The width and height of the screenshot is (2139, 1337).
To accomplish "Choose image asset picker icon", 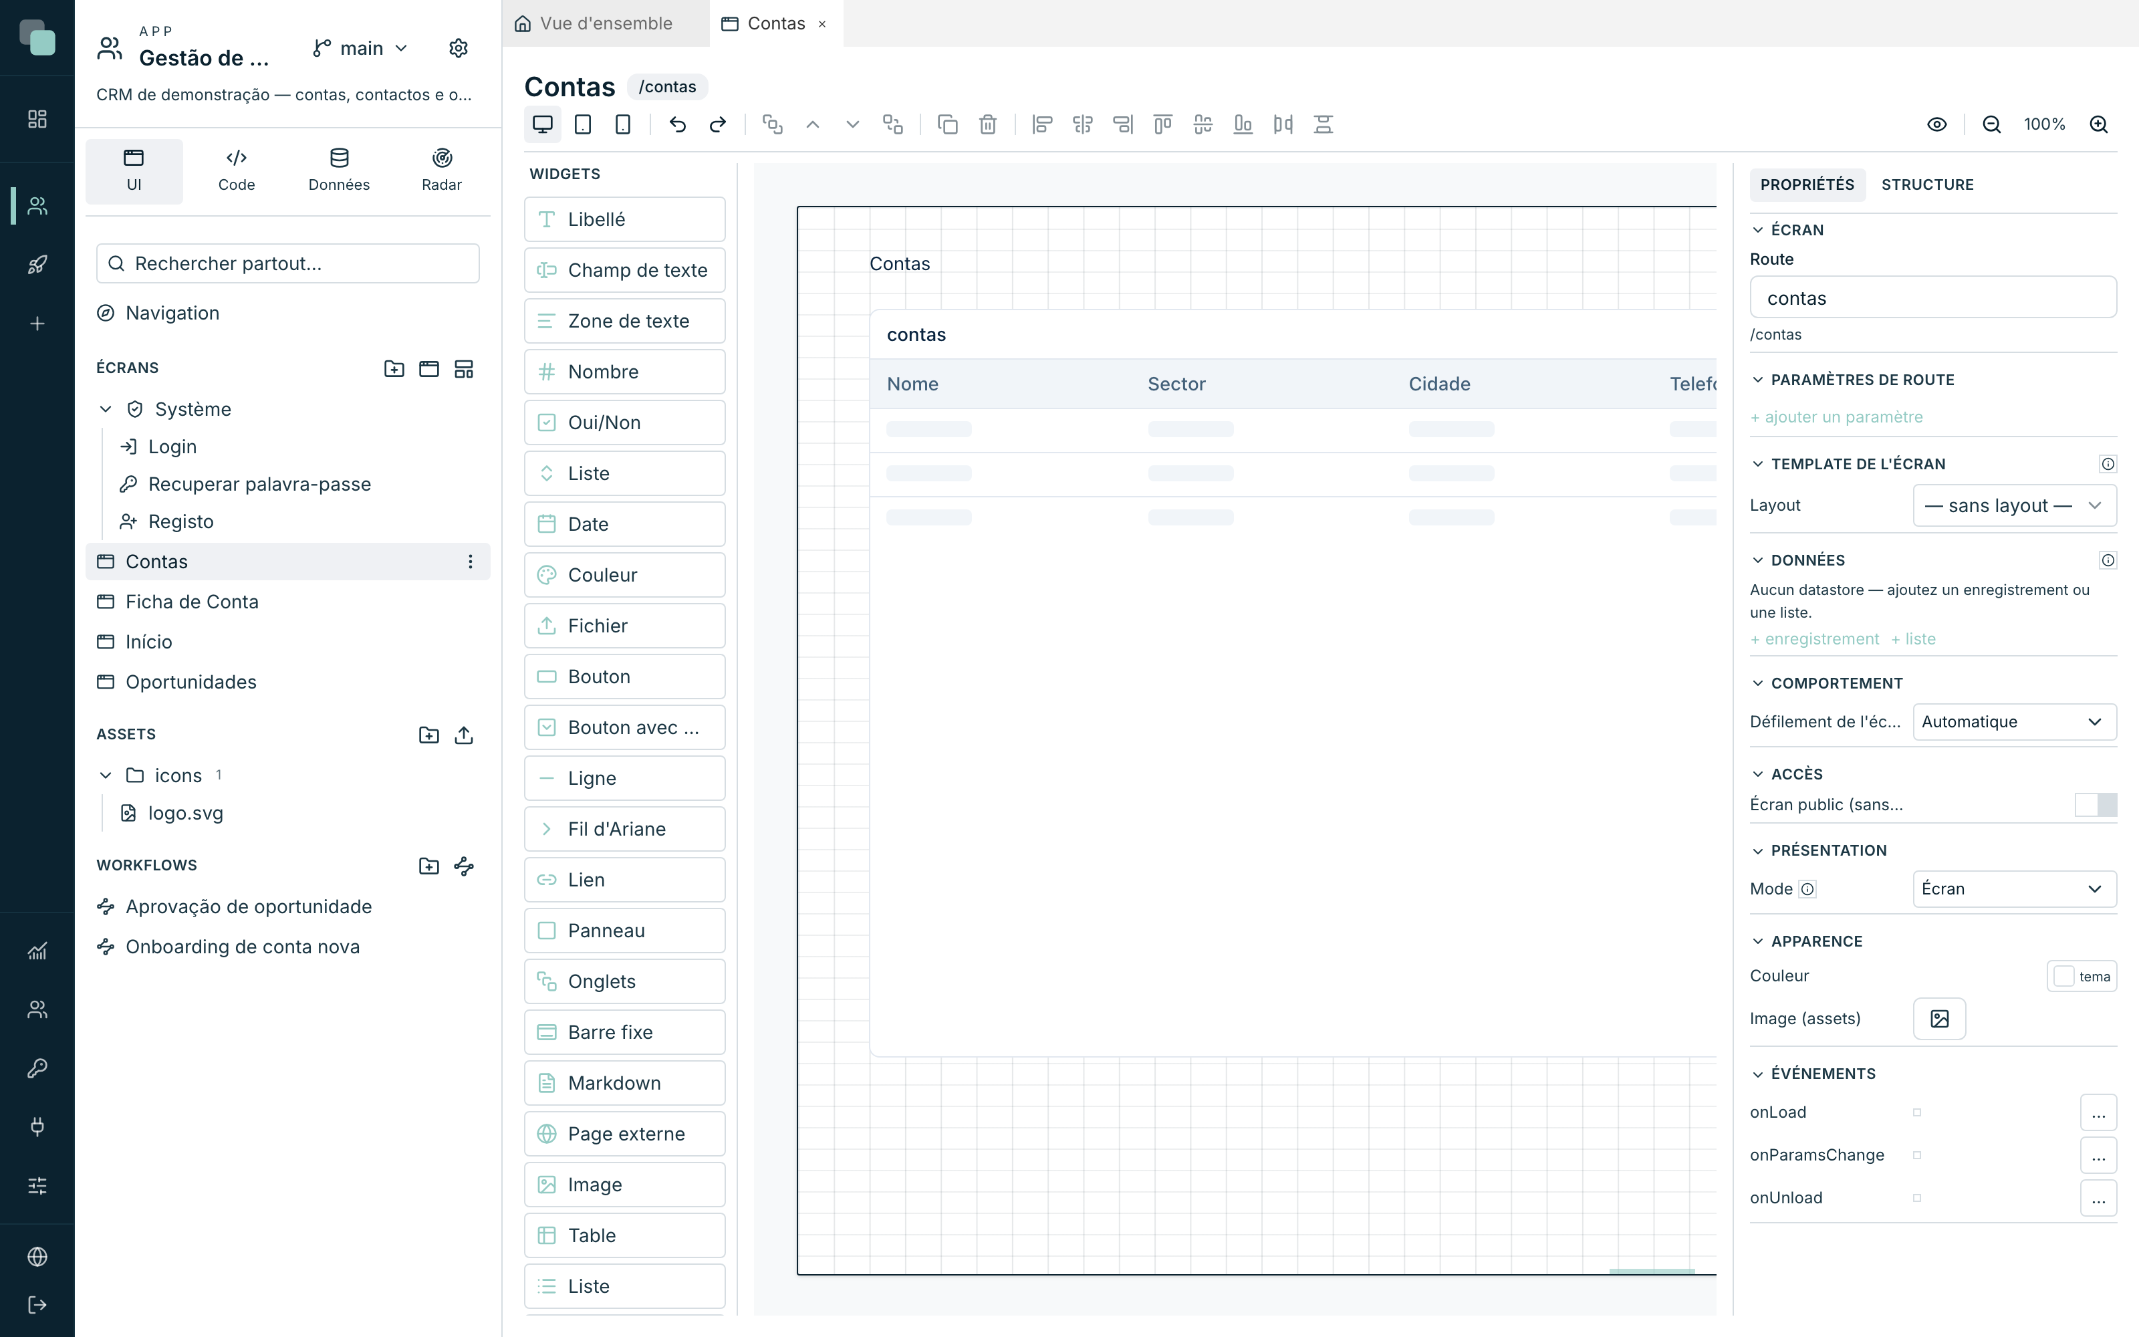I will point(1939,1019).
